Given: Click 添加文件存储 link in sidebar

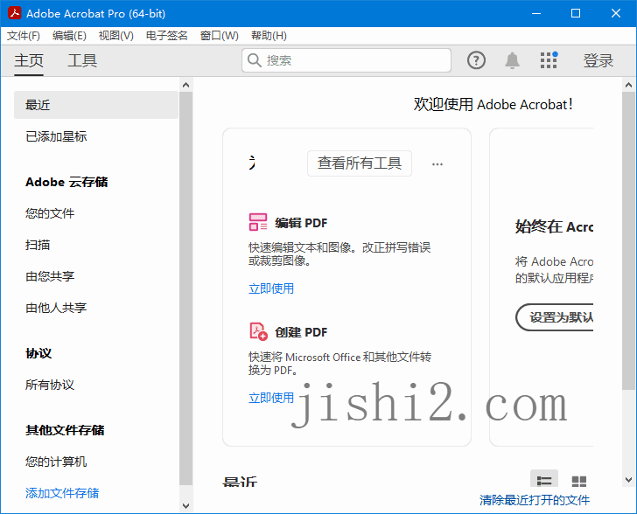Looking at the screenshot, I should click(62, 493).
